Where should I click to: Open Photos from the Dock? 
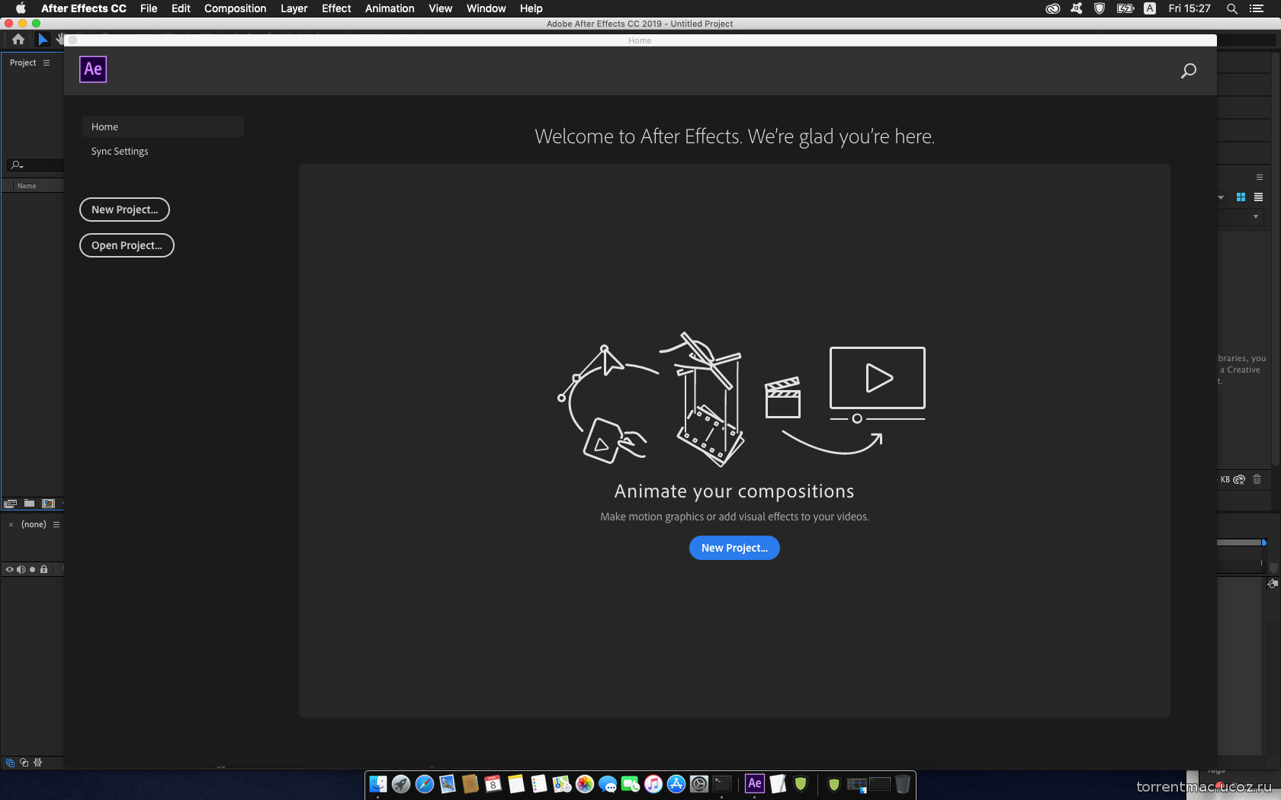click(x=585, y=783)
